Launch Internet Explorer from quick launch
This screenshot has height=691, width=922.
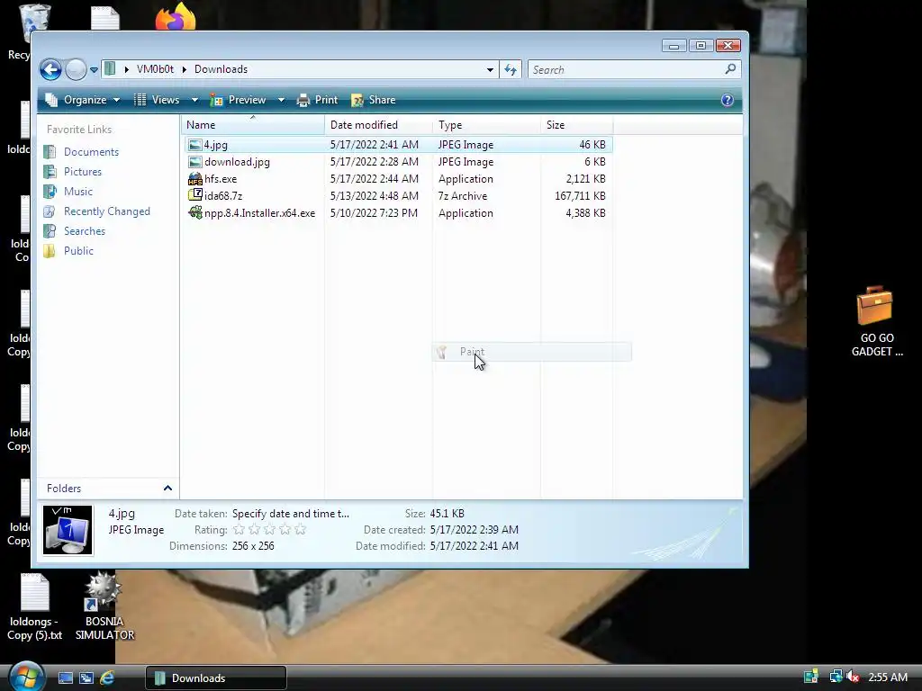(x=107, y=678)
